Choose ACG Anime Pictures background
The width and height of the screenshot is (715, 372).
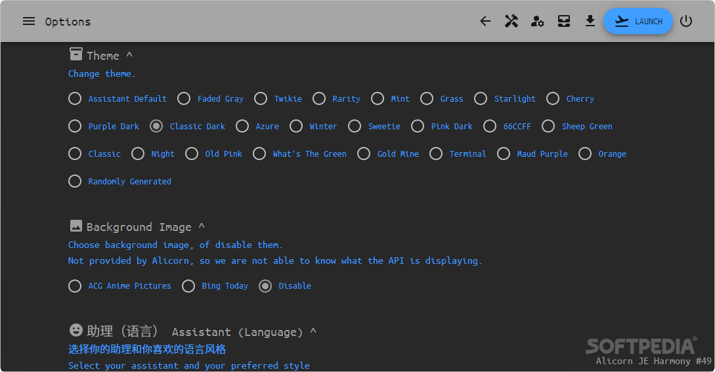[75, 286]
